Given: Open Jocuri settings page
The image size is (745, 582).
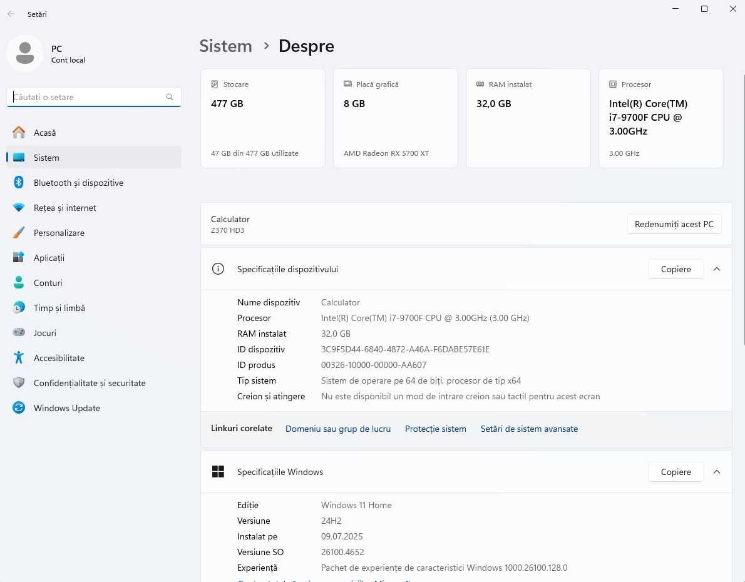Looking at the screenshot, I should click(94, 332).
